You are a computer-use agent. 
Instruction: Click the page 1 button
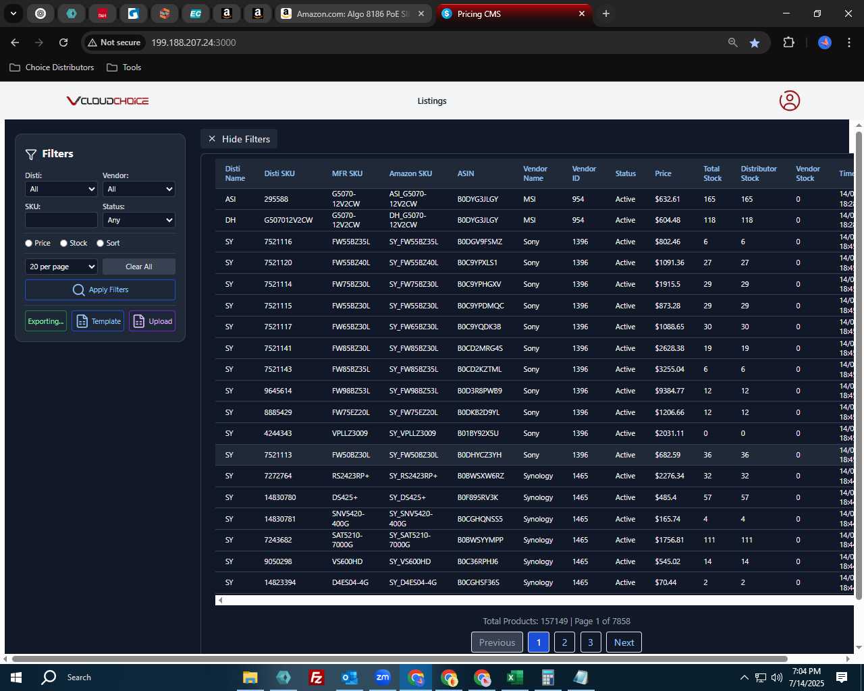pyautogui.click(x=539, y=642)
